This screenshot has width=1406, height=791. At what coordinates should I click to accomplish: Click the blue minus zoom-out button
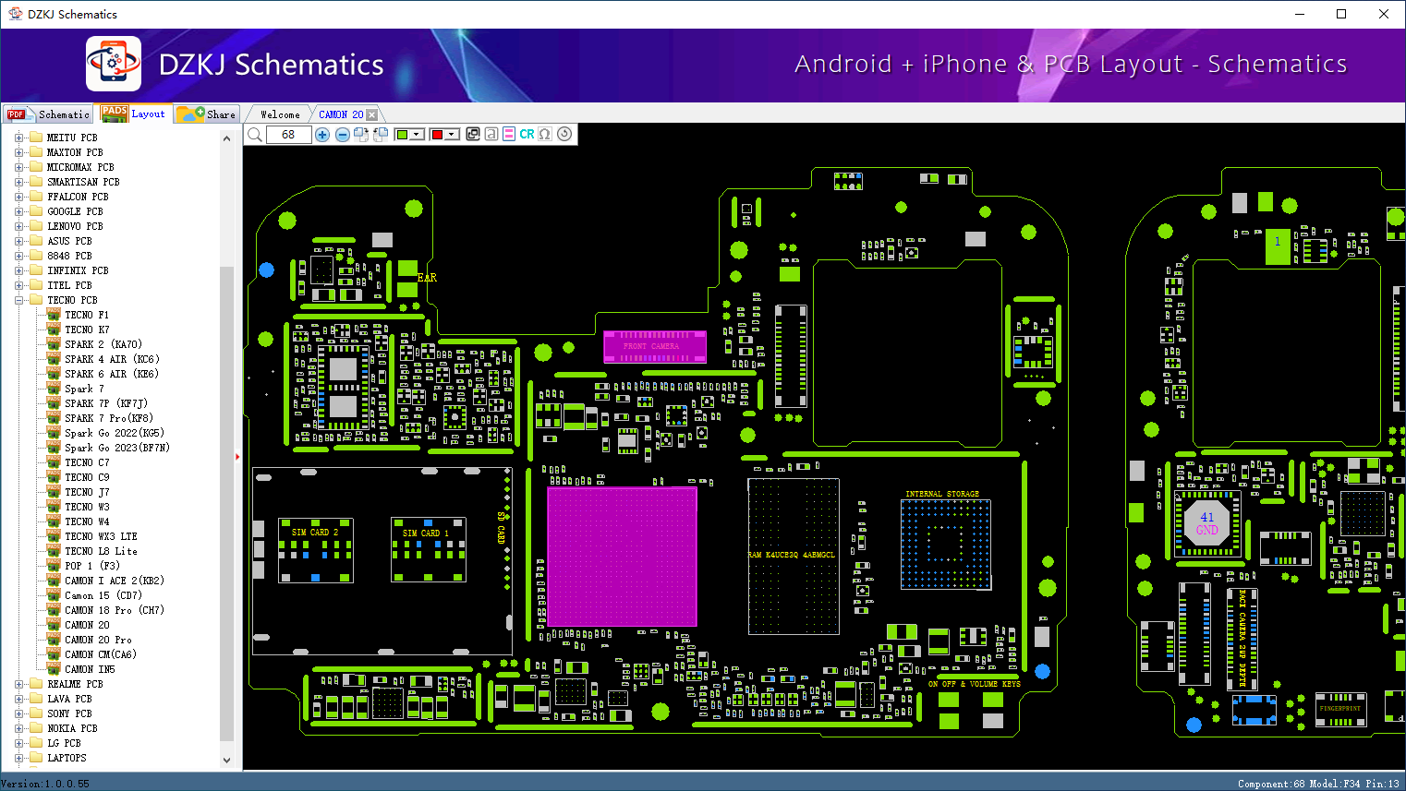[343, 135]
